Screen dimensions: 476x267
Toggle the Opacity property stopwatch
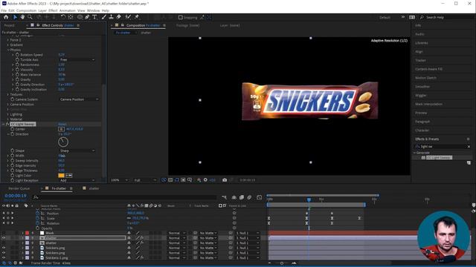coord(38,228)
